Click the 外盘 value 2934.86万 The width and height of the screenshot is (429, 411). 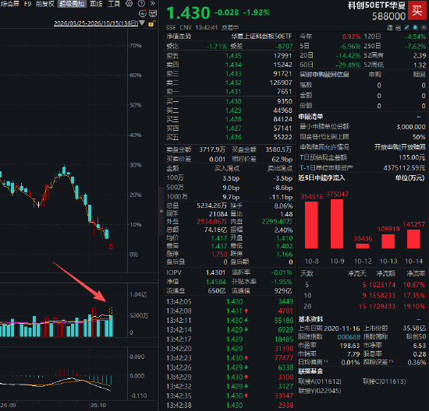point(212,222)
